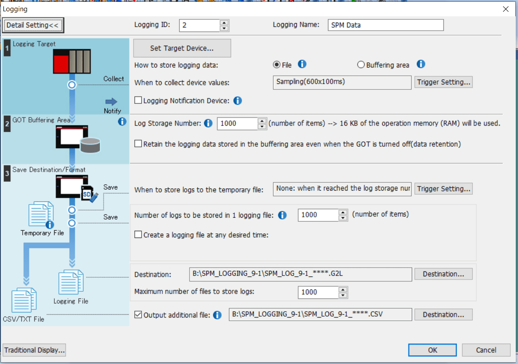Screen dimensions: 518x364
Task: Edit the Logging Name field
Action: click(385, 25)
